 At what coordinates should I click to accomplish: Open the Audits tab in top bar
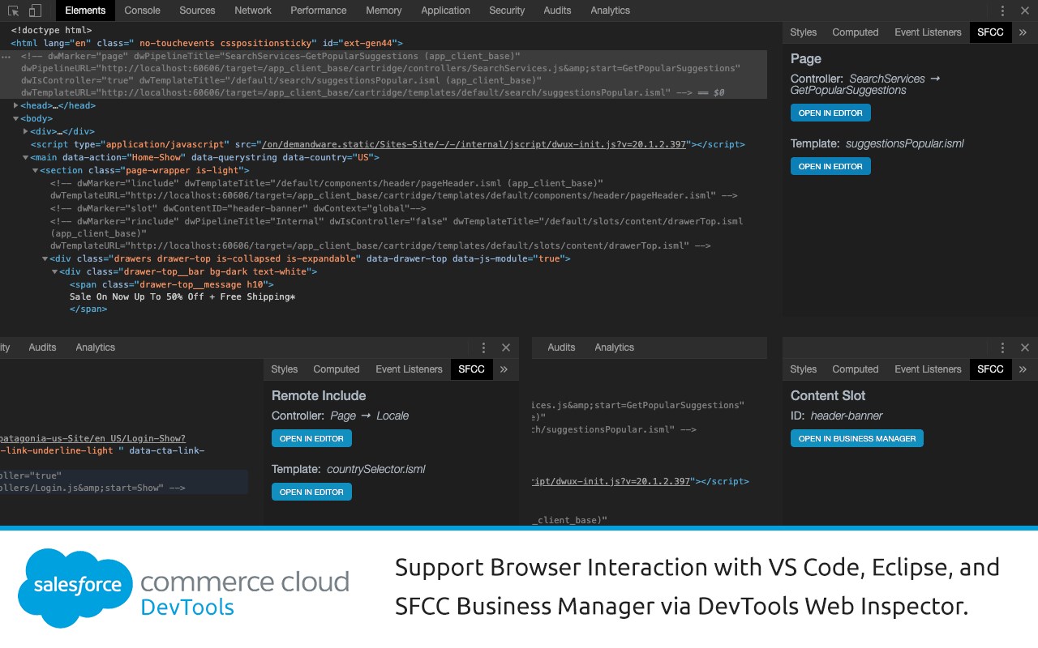point(557,11)
